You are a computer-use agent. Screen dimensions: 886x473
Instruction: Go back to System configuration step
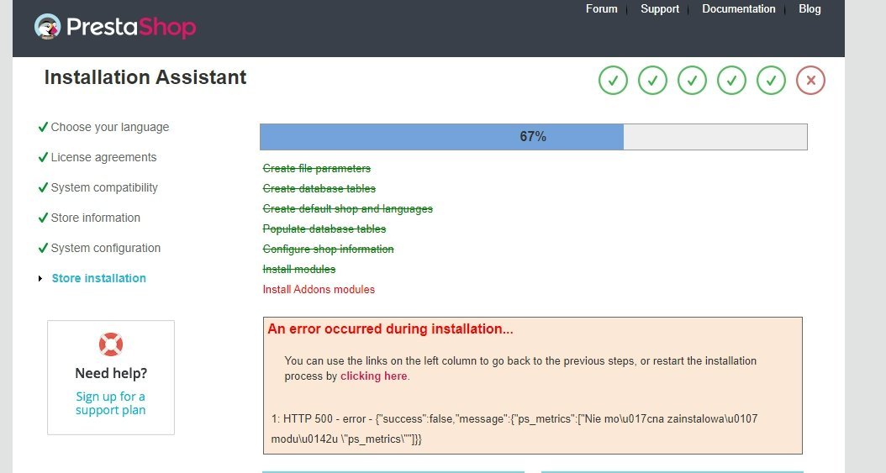106,248
